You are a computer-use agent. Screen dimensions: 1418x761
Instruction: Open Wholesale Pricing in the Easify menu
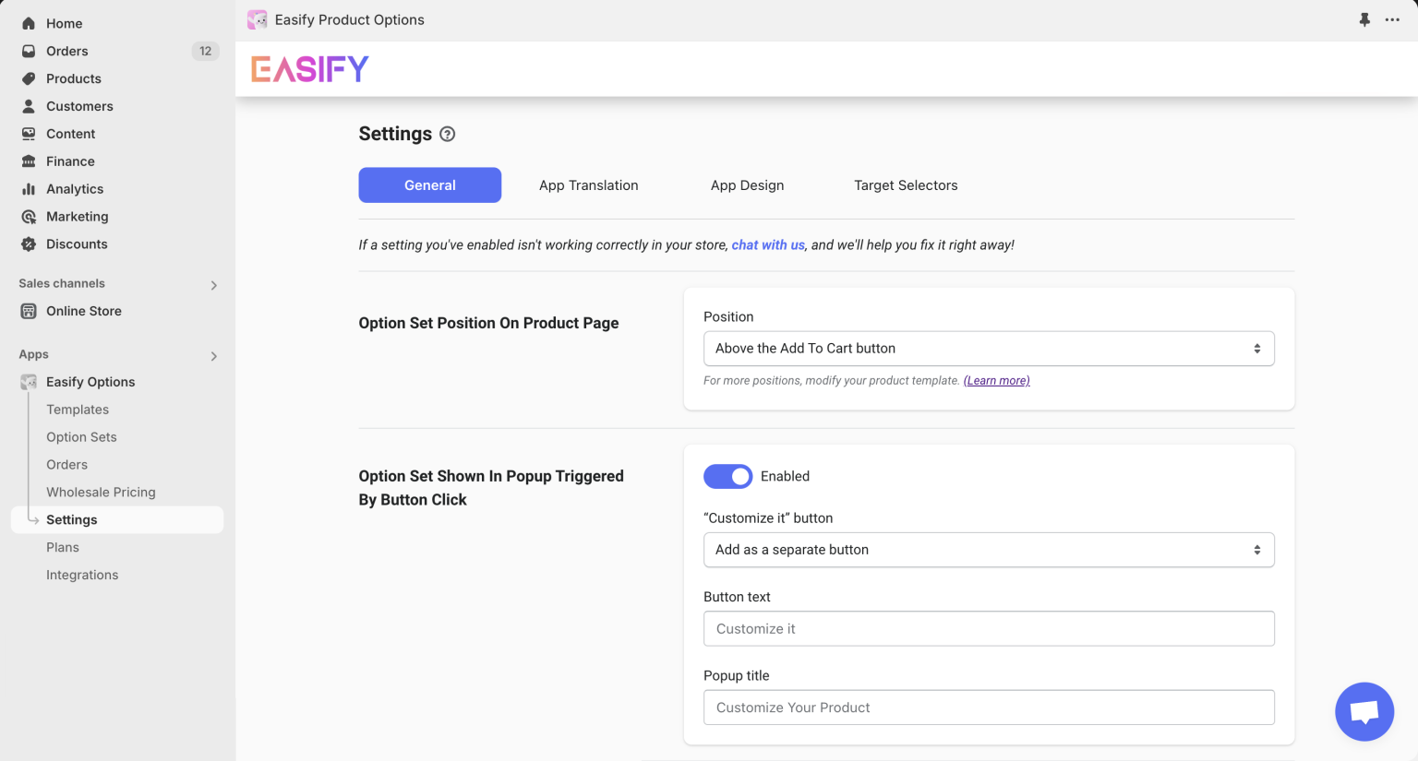pos(102,492)
